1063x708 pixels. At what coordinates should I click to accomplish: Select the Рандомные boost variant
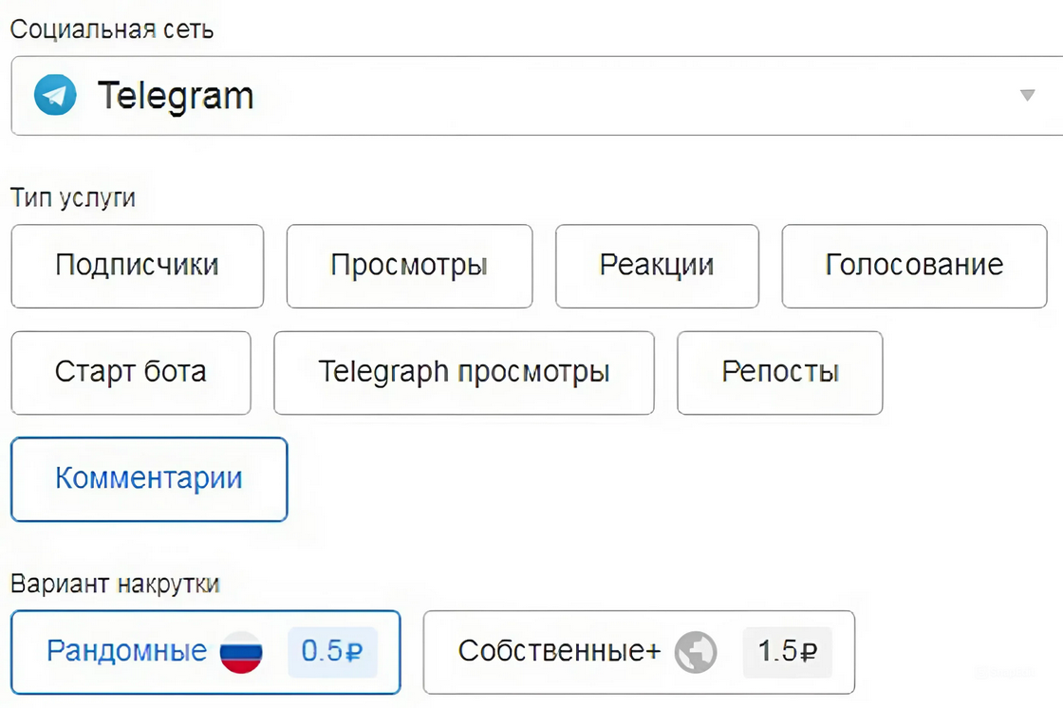click(127, 651)
